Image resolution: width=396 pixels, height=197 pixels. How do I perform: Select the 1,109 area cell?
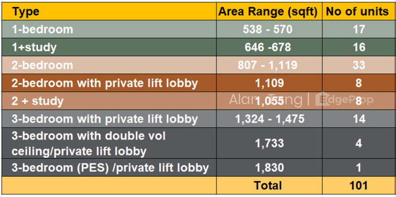[269, 83]
